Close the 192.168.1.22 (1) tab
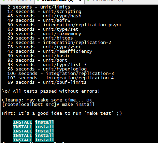Image resolution: width=158 pixels, height=143 pixels. 80,1
